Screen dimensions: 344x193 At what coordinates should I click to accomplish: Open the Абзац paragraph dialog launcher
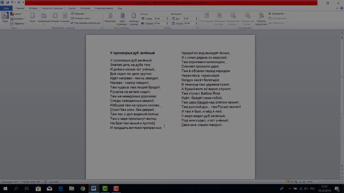pyautogui.click(x=197, y=28)
